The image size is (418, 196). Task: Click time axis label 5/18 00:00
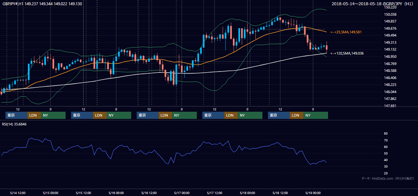(247, 193)
